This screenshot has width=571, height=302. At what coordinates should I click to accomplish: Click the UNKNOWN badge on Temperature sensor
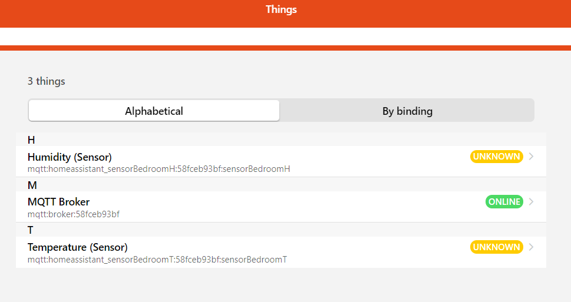496,247
